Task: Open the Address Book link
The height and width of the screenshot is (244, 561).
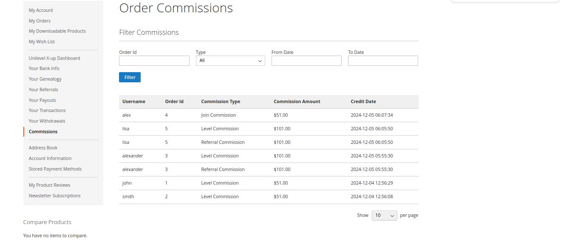Action: click(x=43, y=148)
